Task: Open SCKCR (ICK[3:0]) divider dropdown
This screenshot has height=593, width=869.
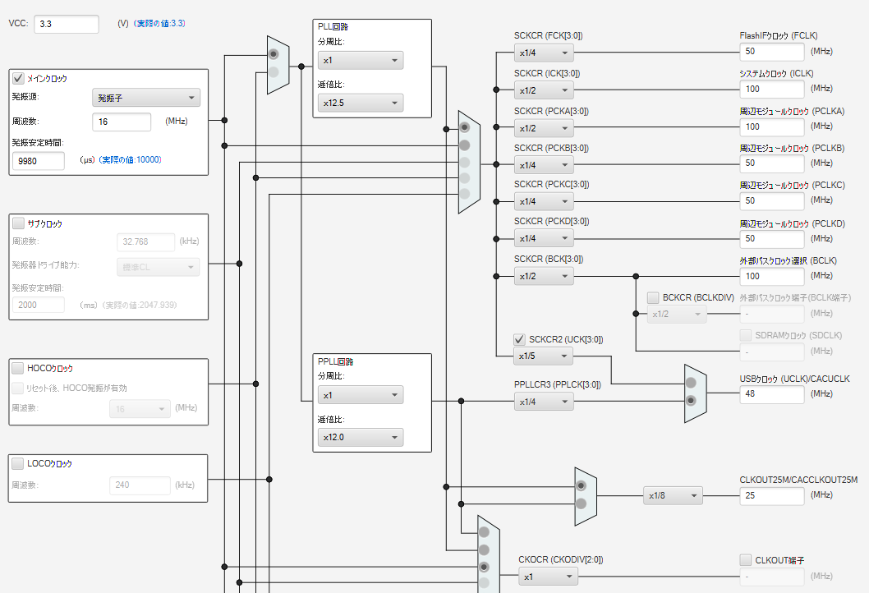Action: click(x=544, y=90)
